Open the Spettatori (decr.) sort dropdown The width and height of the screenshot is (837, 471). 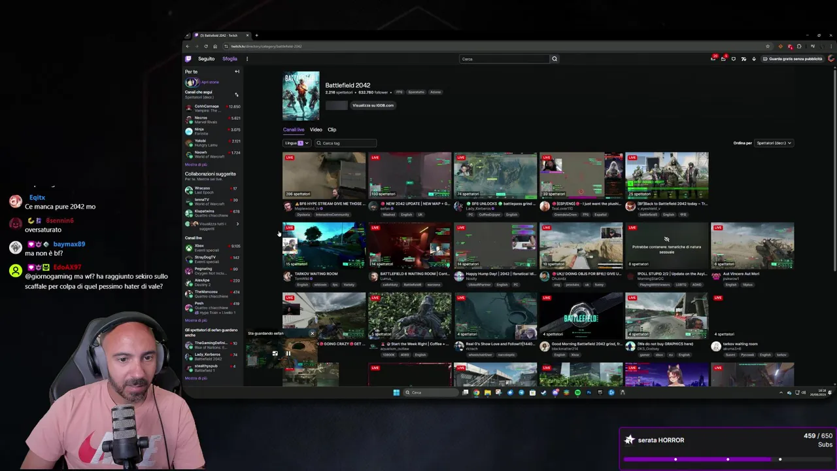click(774, 143)
